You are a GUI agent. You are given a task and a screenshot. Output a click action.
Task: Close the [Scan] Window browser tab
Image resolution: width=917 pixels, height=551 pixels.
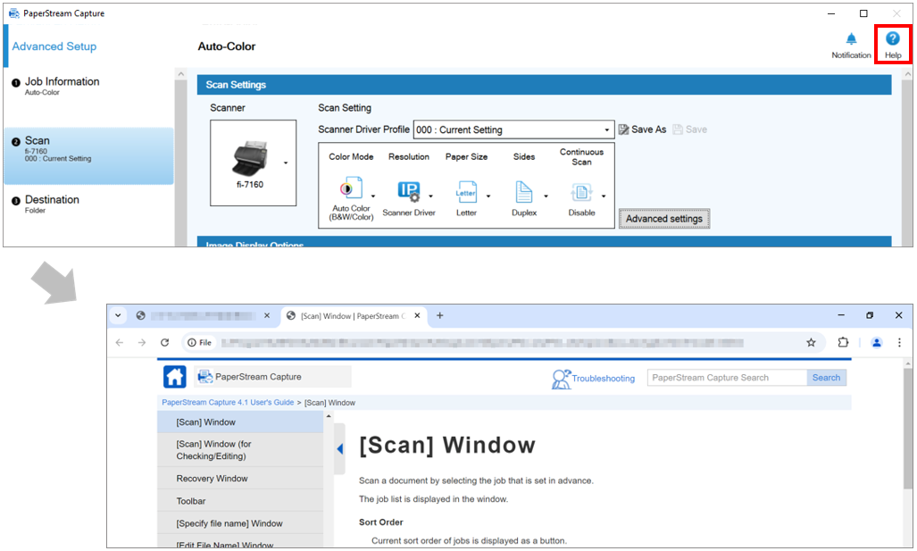[417, 316]
